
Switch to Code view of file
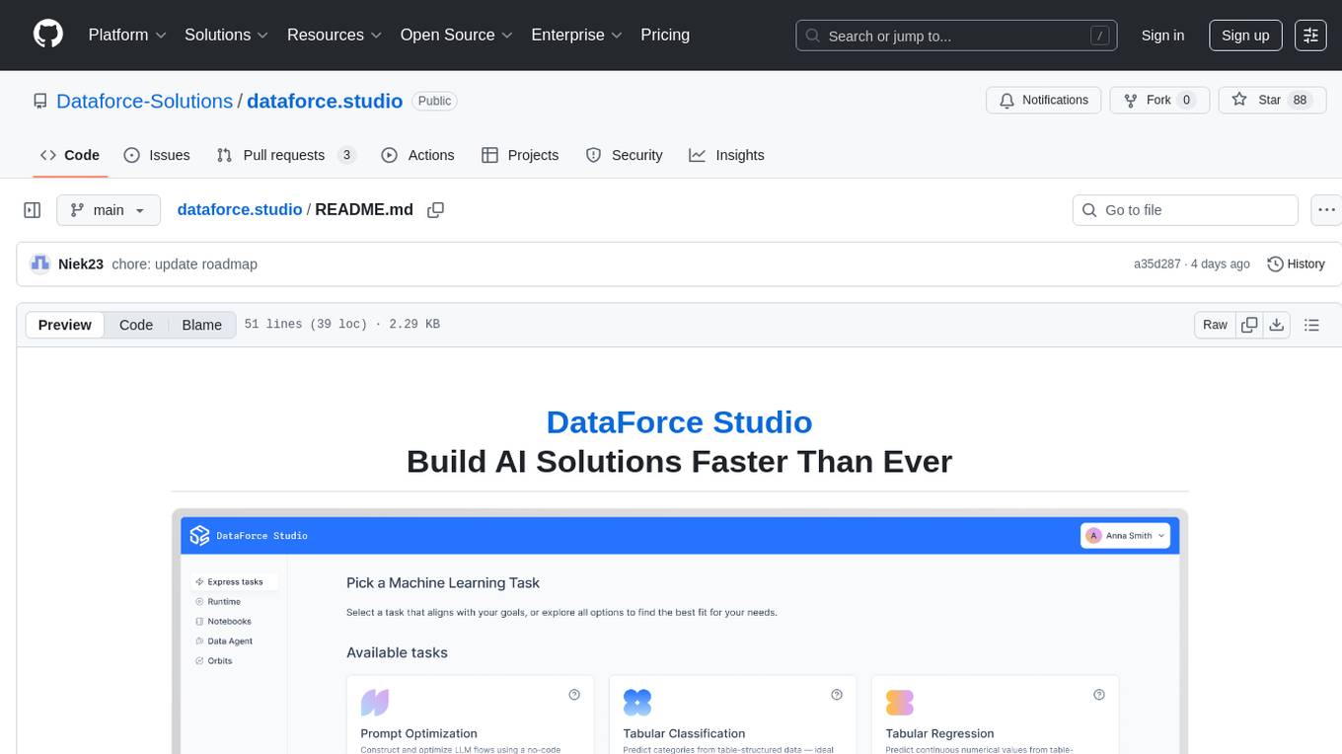point(136,325)
